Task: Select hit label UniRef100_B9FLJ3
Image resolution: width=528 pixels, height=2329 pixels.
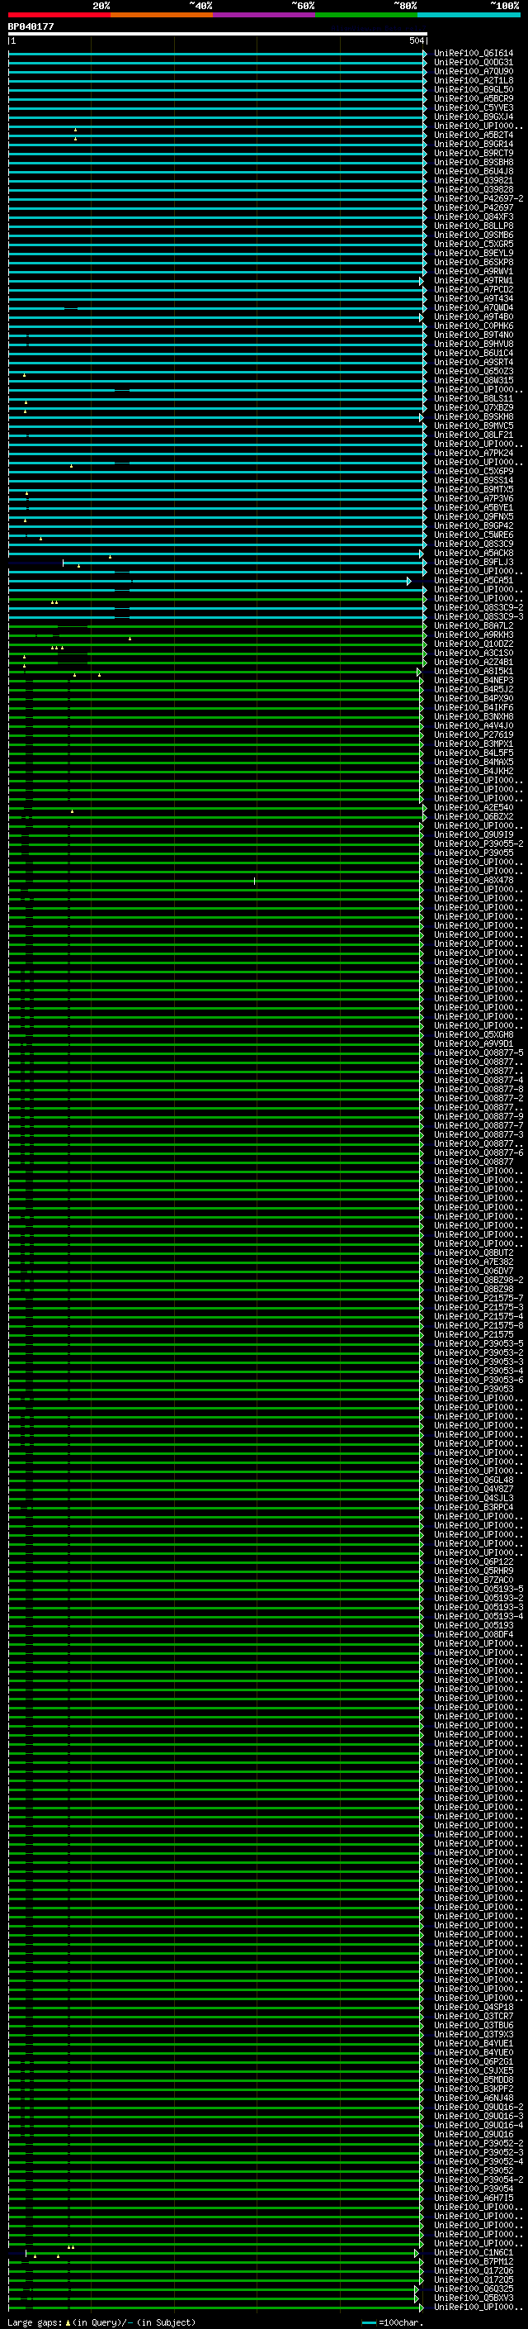Action: (474, 563)
